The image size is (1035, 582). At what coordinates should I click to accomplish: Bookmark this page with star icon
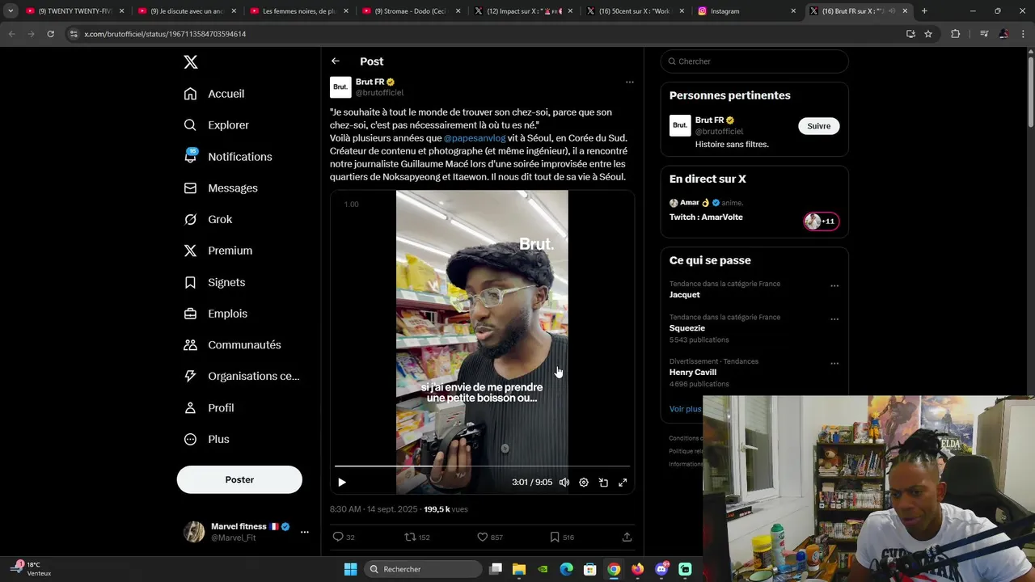pyautogui.click(x=928, y=34)
